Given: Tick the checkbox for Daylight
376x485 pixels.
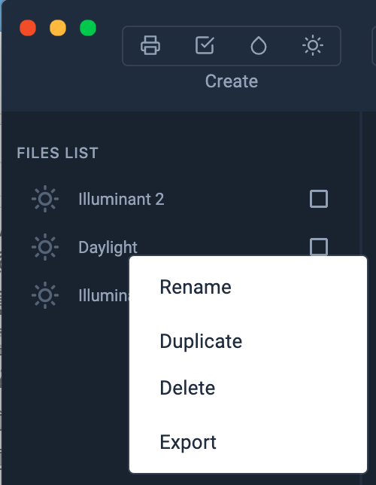Looking at the screenshot, I should point(319,246).
